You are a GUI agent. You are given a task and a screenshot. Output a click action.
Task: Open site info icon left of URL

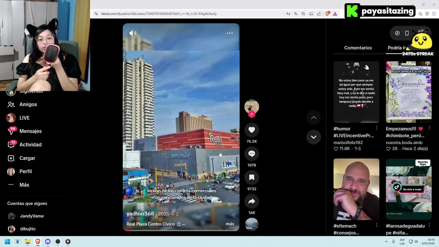coord(96,14)
